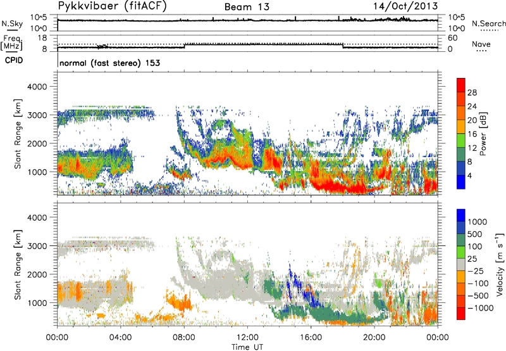This screenshot has height=351, width=506.
Task: Click the '3000' tick of the velocity panel
Action: (x=37, y=246)
